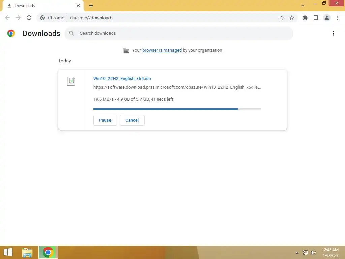The width and height of the screenshot is (345, 259).
Task: Select the Downloads tab
Action: (x=43, y=6)
